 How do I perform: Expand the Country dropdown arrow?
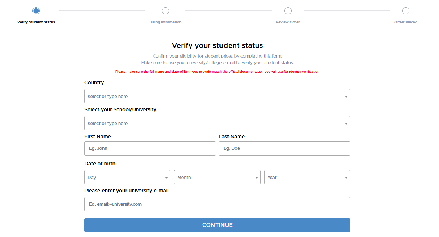point(346,97)
